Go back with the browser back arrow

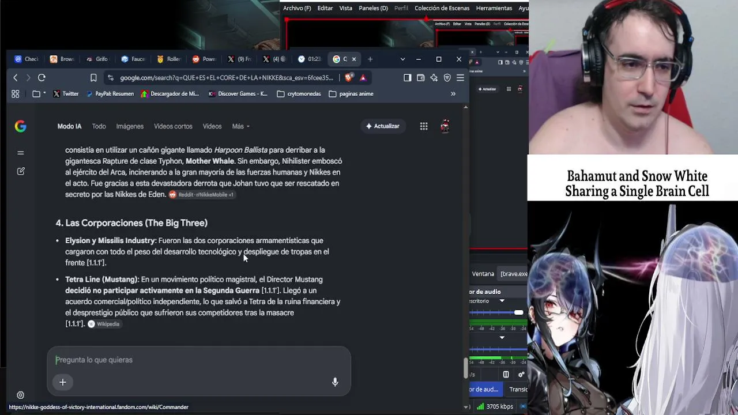[16, 78]
